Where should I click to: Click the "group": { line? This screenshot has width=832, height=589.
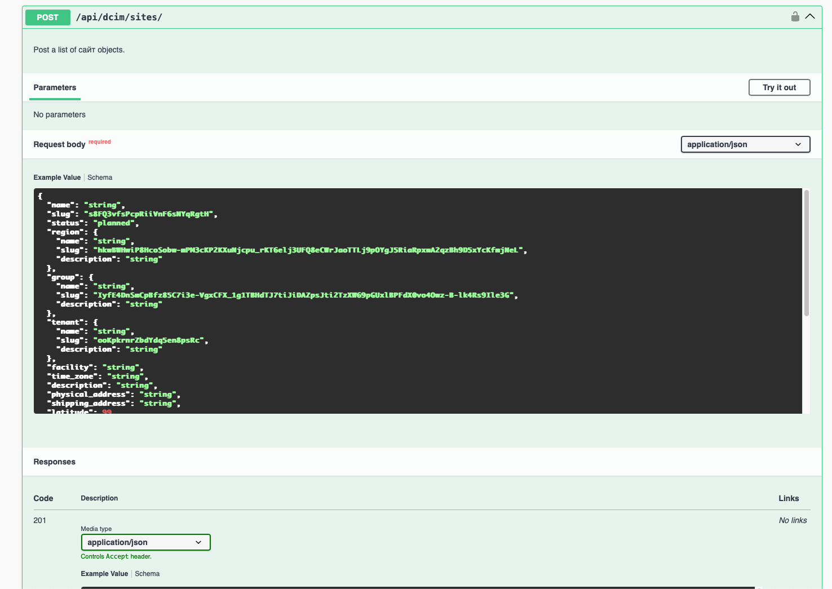70,277
